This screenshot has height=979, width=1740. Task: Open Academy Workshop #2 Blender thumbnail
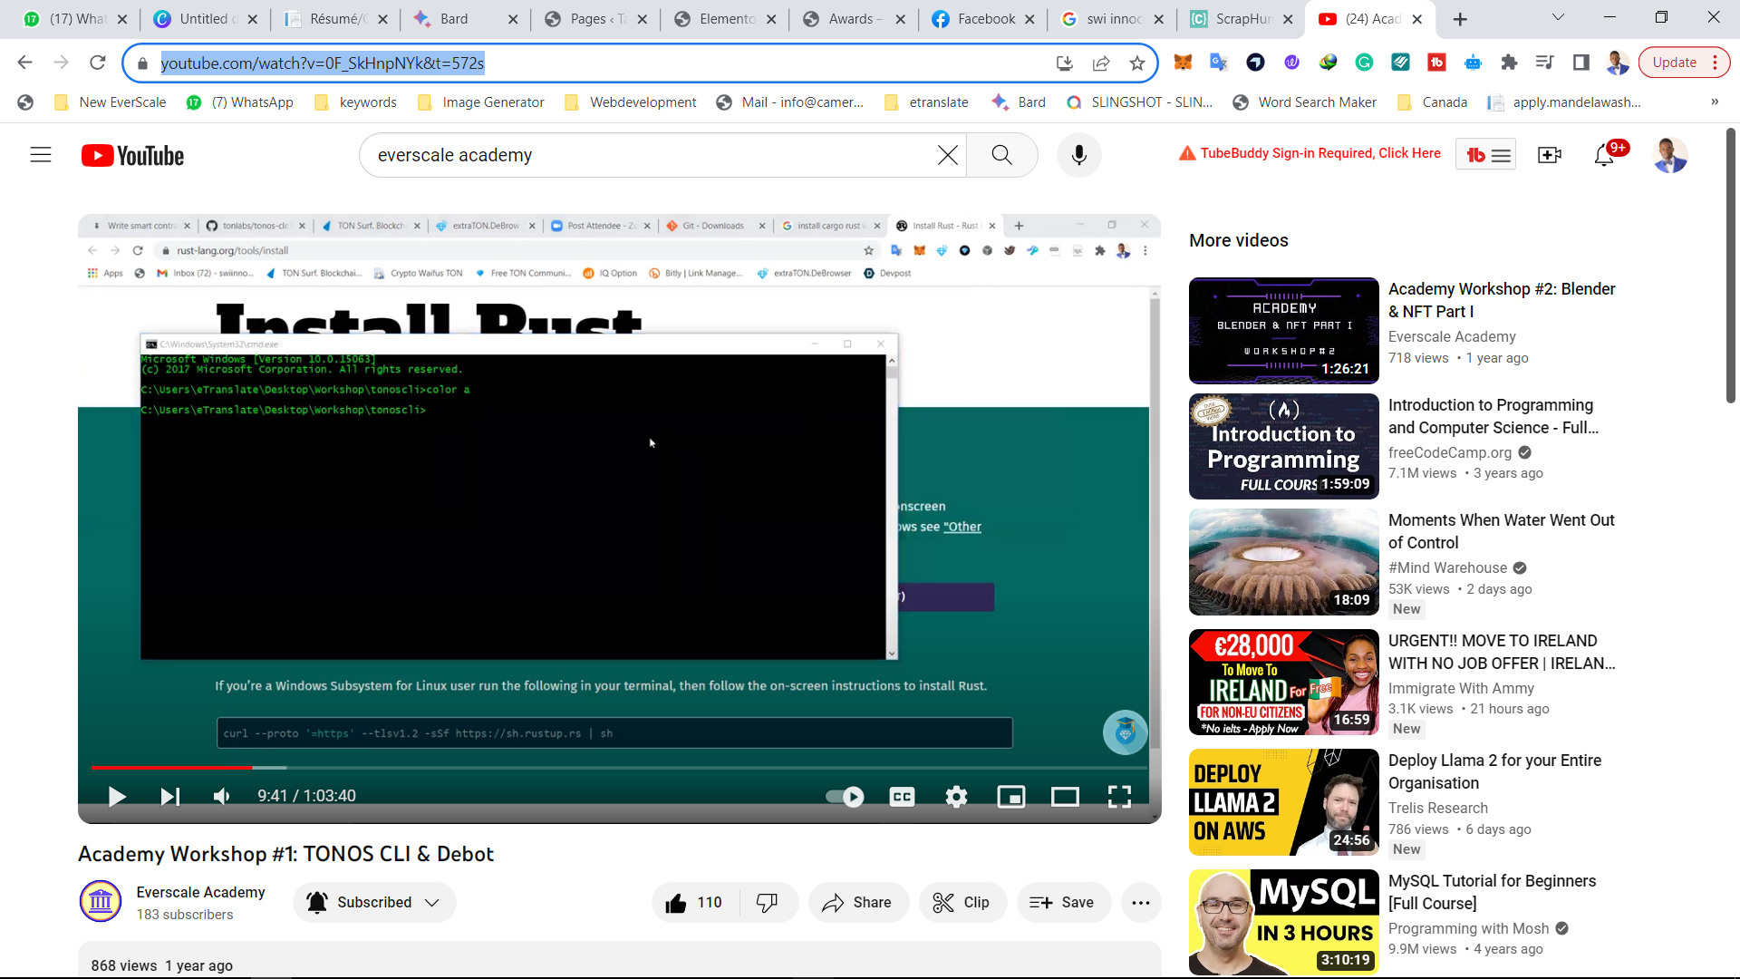[x=1283, y=331]
